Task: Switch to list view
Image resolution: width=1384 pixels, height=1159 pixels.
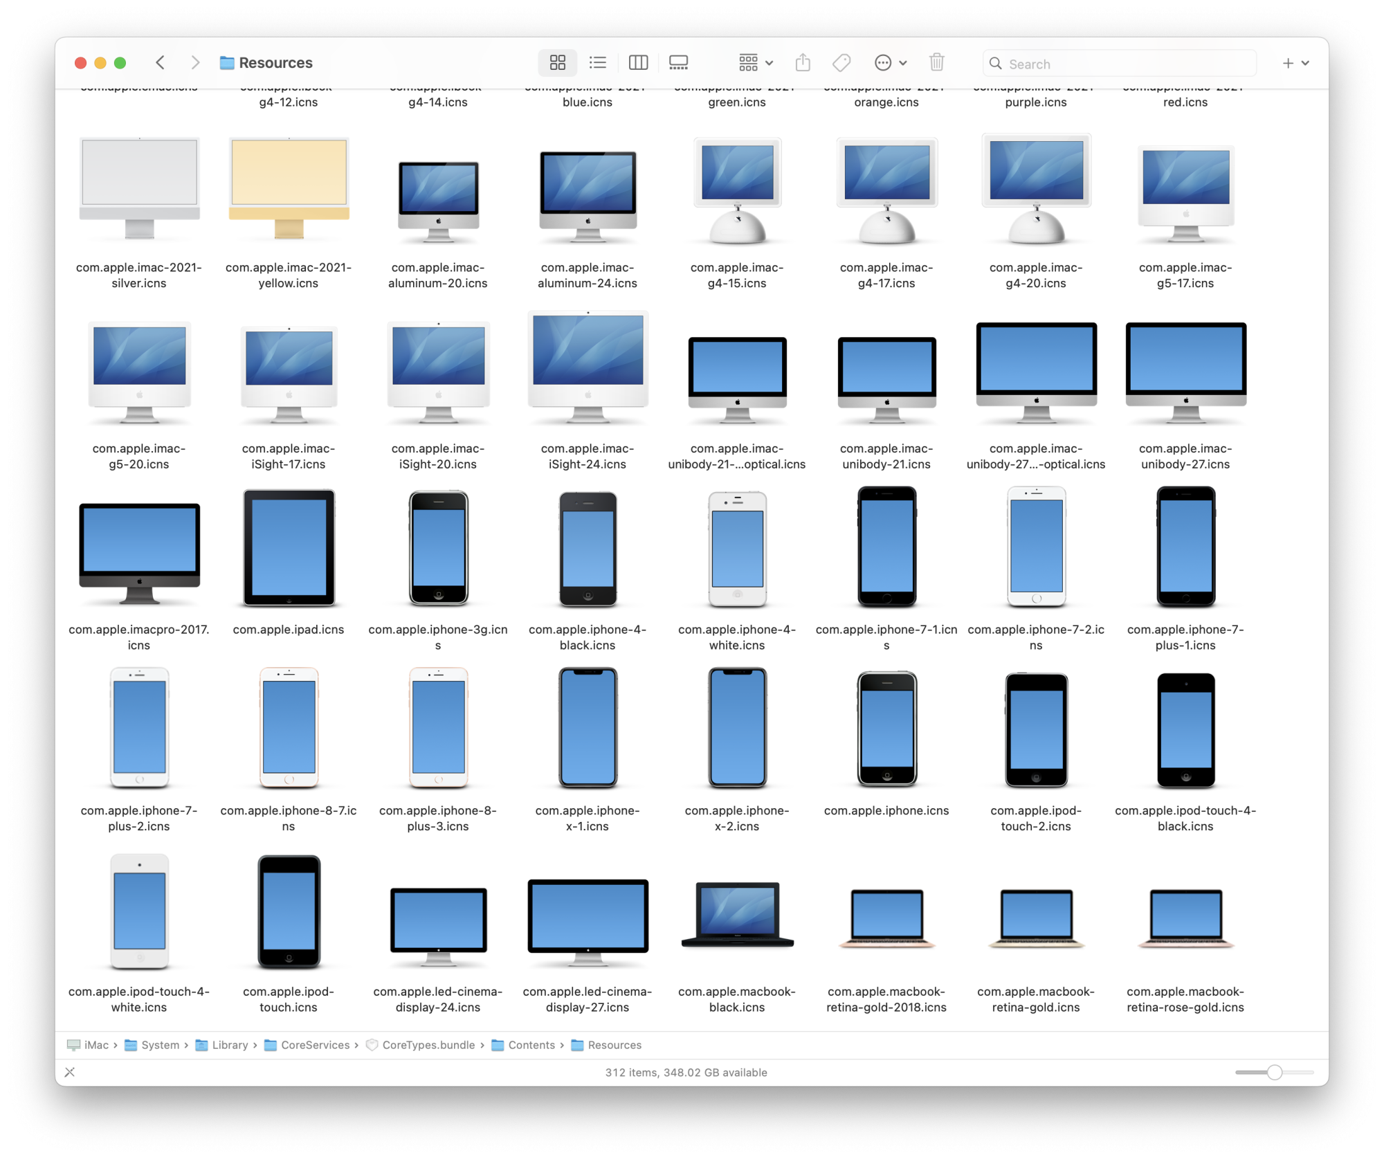Action: (597, 62)
